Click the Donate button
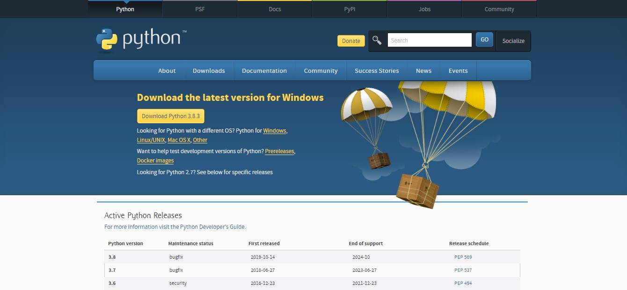 (351, 41)
